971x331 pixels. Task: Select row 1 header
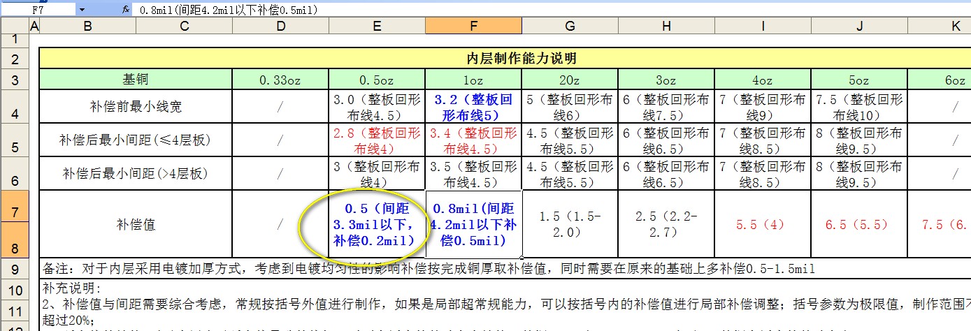[14, 40]
